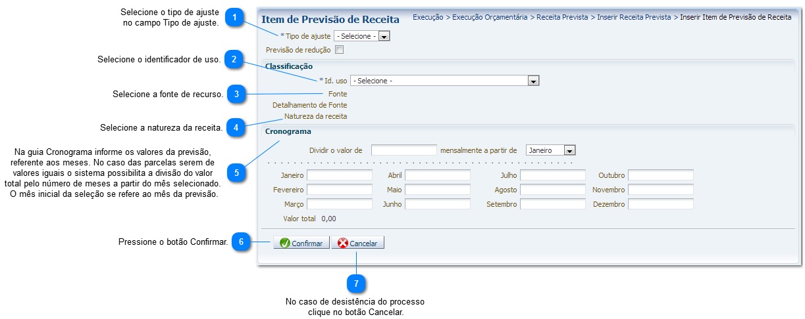Screen dimensions: 805x319
Task: Select the Agosto value input field
Action: click(552, 190)
